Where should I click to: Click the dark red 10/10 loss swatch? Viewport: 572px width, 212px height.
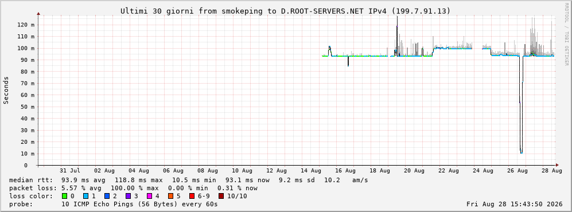click(x=221, y=197)
